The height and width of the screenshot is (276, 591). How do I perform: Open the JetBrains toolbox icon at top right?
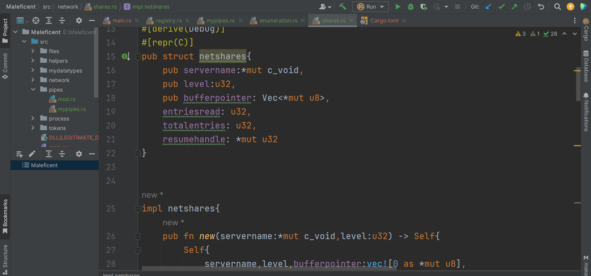point(583,6)
